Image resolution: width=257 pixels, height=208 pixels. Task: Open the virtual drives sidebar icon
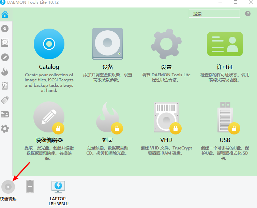click(x=5, y=43)
